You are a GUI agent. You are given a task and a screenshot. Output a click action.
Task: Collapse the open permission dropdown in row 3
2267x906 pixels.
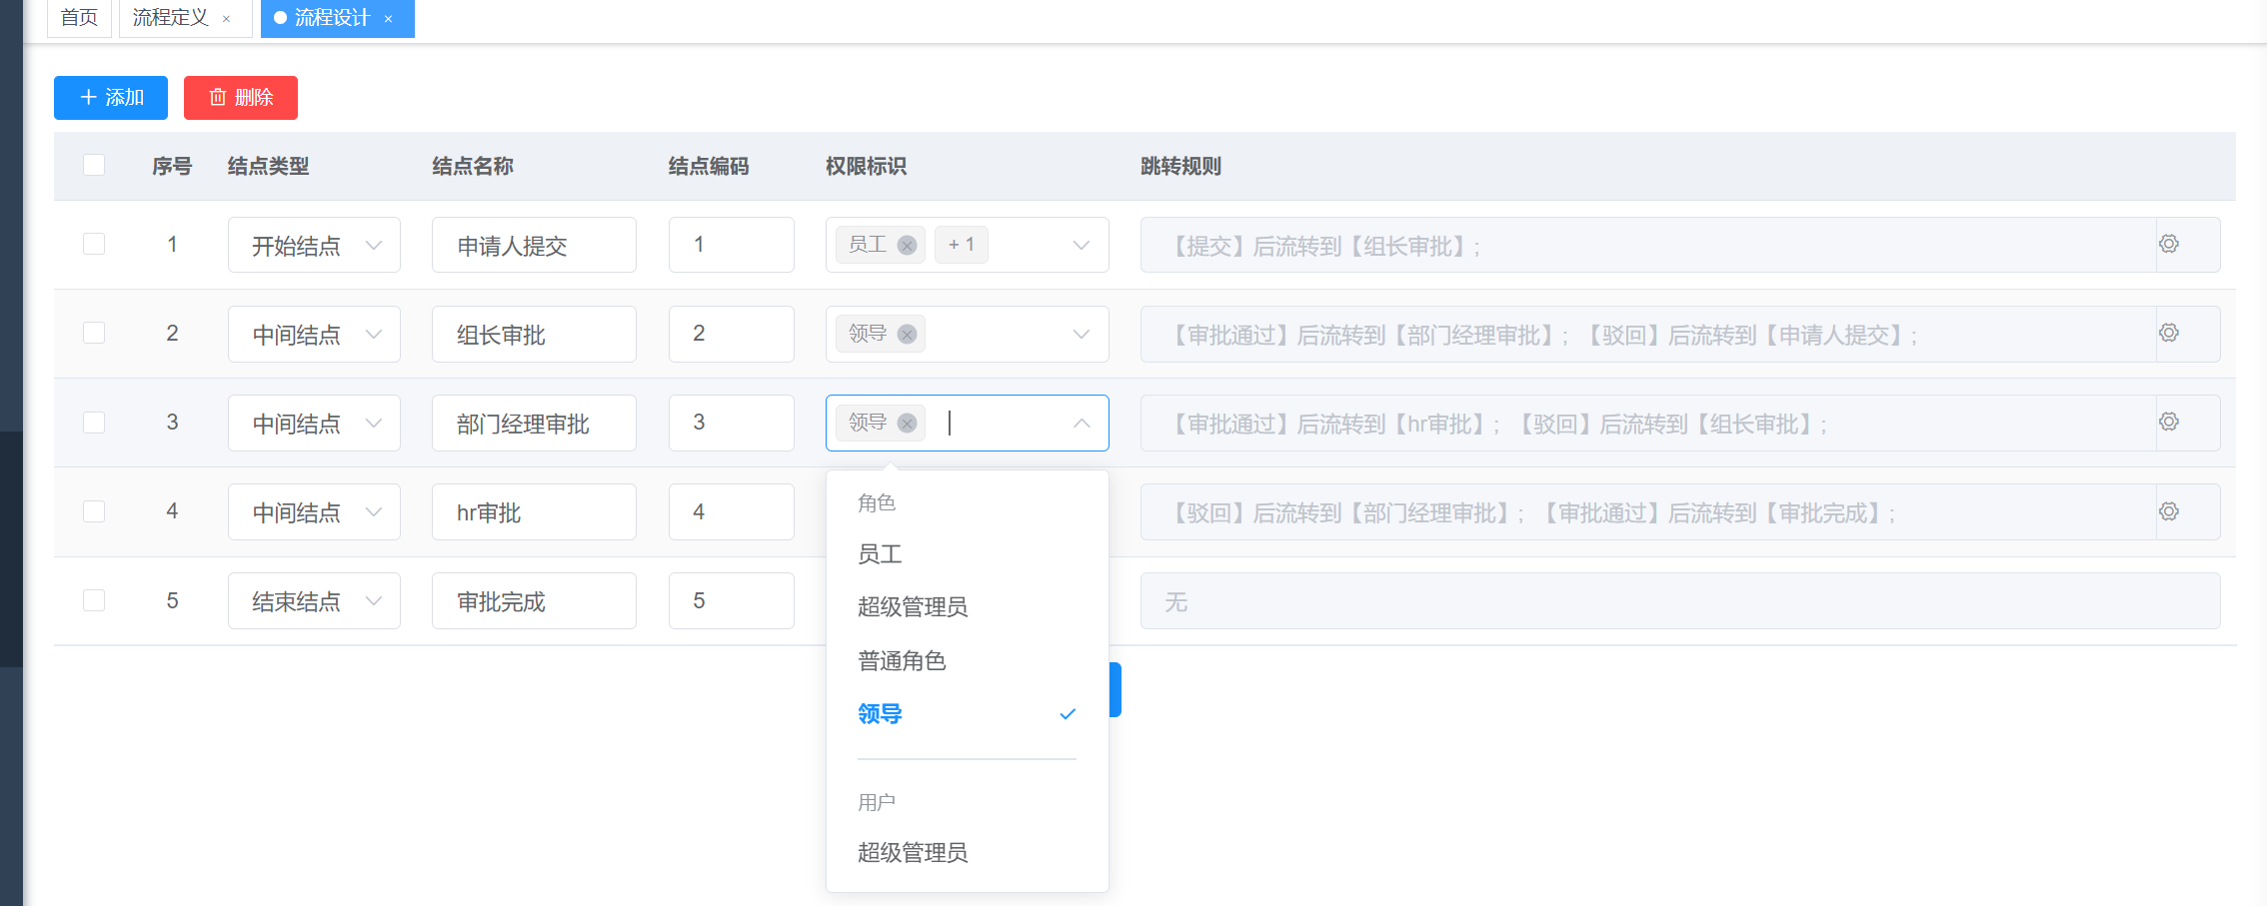pos(1081,423)
